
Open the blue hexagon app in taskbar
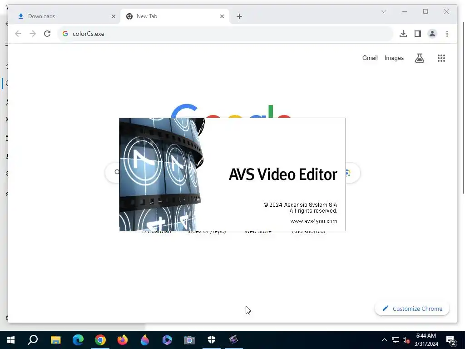(167, 340)
